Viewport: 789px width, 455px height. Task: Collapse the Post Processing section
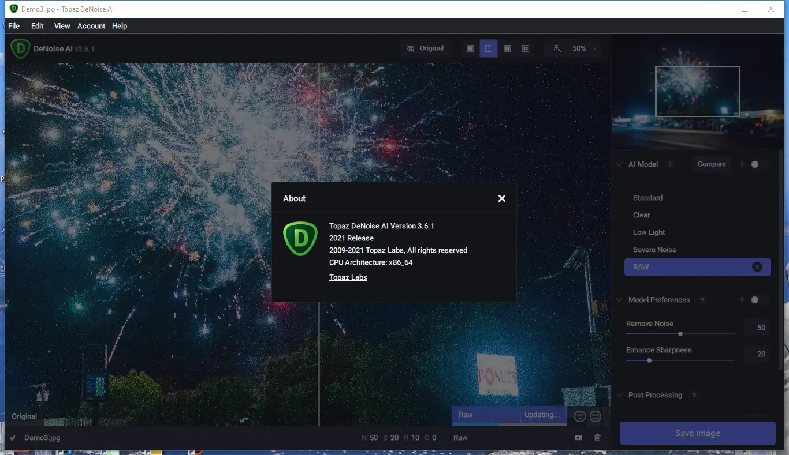619,395
